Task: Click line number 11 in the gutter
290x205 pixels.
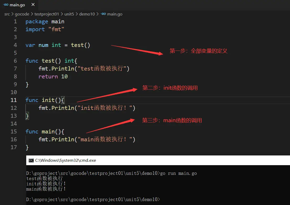Action: point(14,100)
